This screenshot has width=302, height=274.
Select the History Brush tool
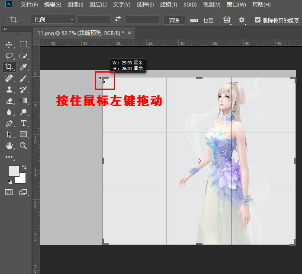tap(23, 89)
